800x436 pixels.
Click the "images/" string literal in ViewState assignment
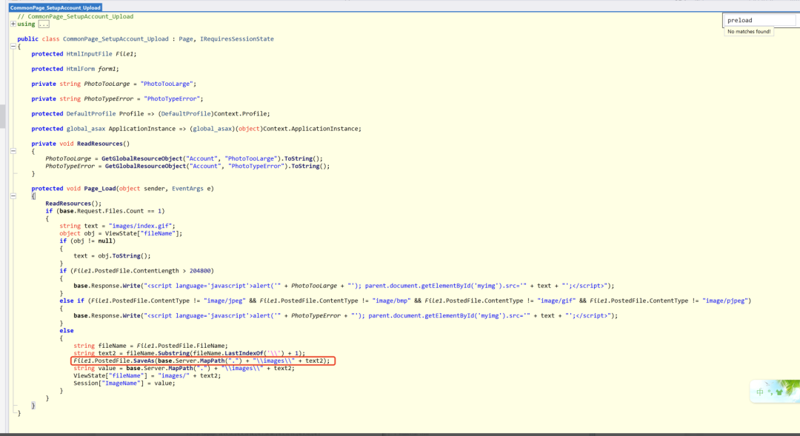(x=173, y=376)
